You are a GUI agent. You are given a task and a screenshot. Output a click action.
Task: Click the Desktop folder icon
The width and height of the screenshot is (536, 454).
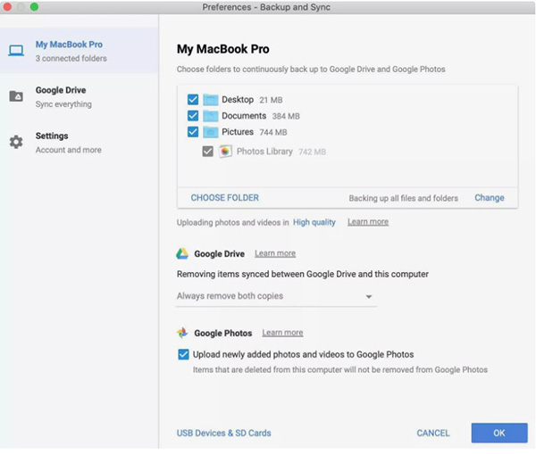tap(211, 100)
